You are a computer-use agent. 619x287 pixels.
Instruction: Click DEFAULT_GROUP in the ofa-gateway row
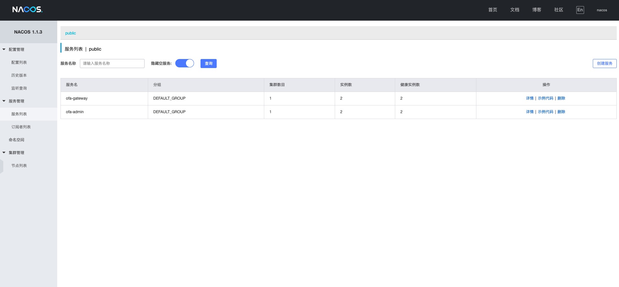point(169,98)
